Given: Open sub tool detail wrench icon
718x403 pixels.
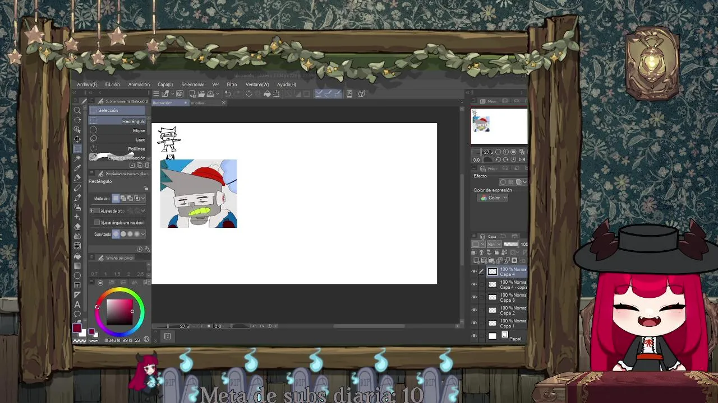Looking at the screenshot, I should (x=147, y=249).
